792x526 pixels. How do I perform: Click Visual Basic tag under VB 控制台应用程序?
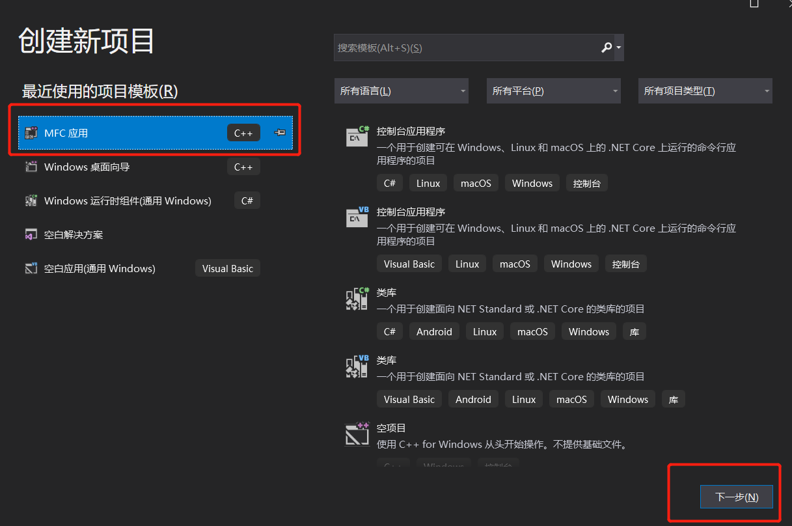click(409, 264)
